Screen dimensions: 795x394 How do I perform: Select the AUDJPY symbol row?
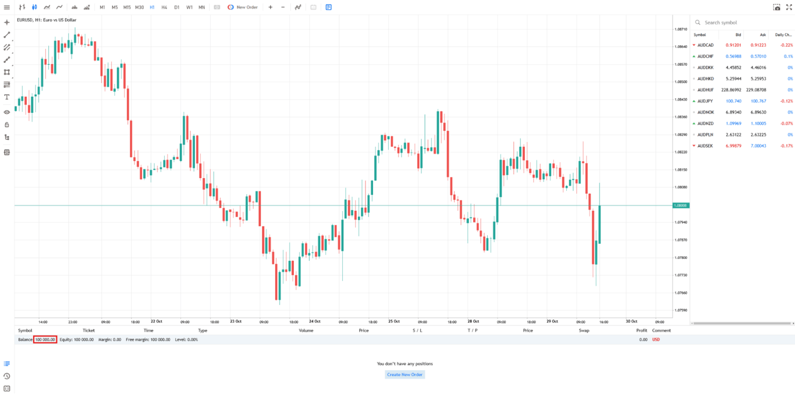click(x=722, y=101)
